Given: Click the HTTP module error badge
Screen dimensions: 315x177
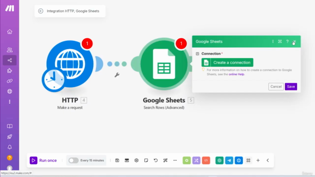Looking at the screenshot, I should click(x=87, y=44).
